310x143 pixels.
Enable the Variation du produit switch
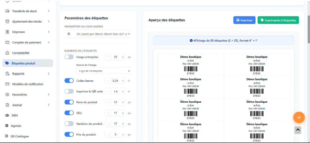69,124
